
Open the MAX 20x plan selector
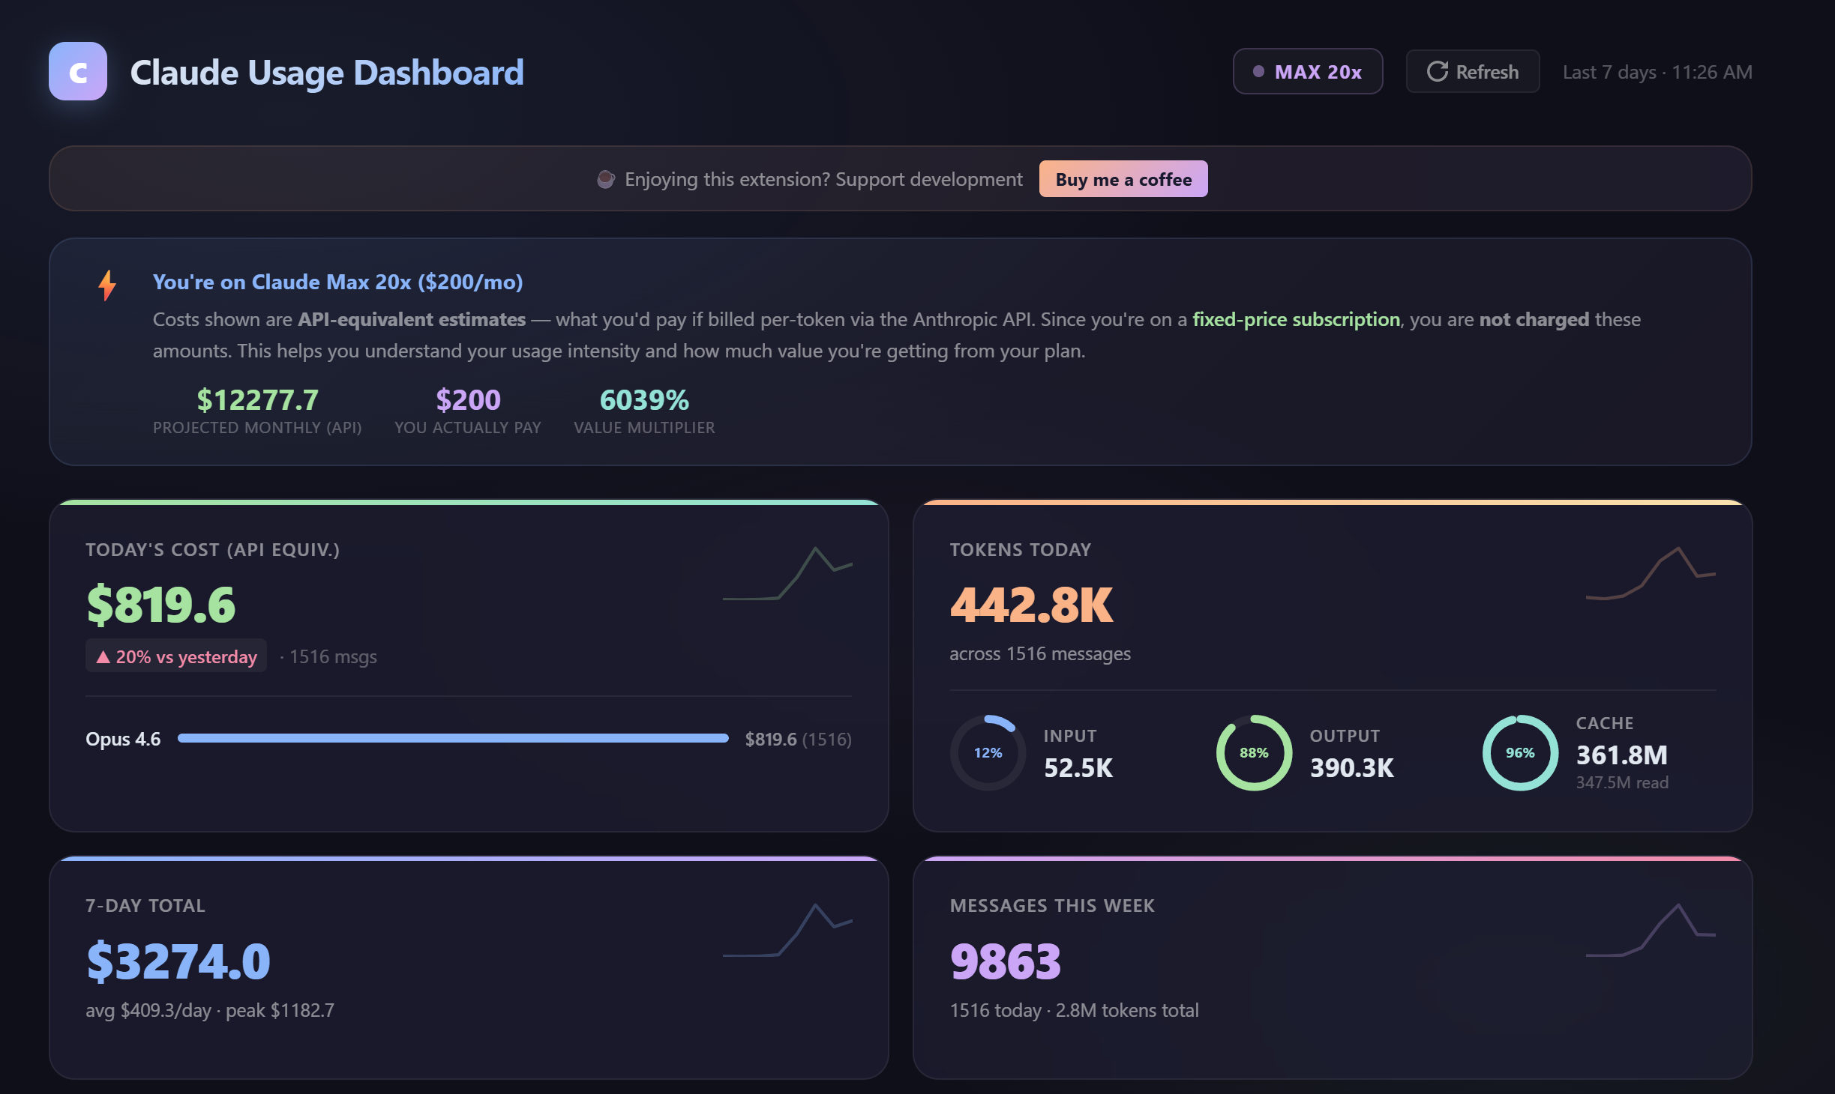1308,71
